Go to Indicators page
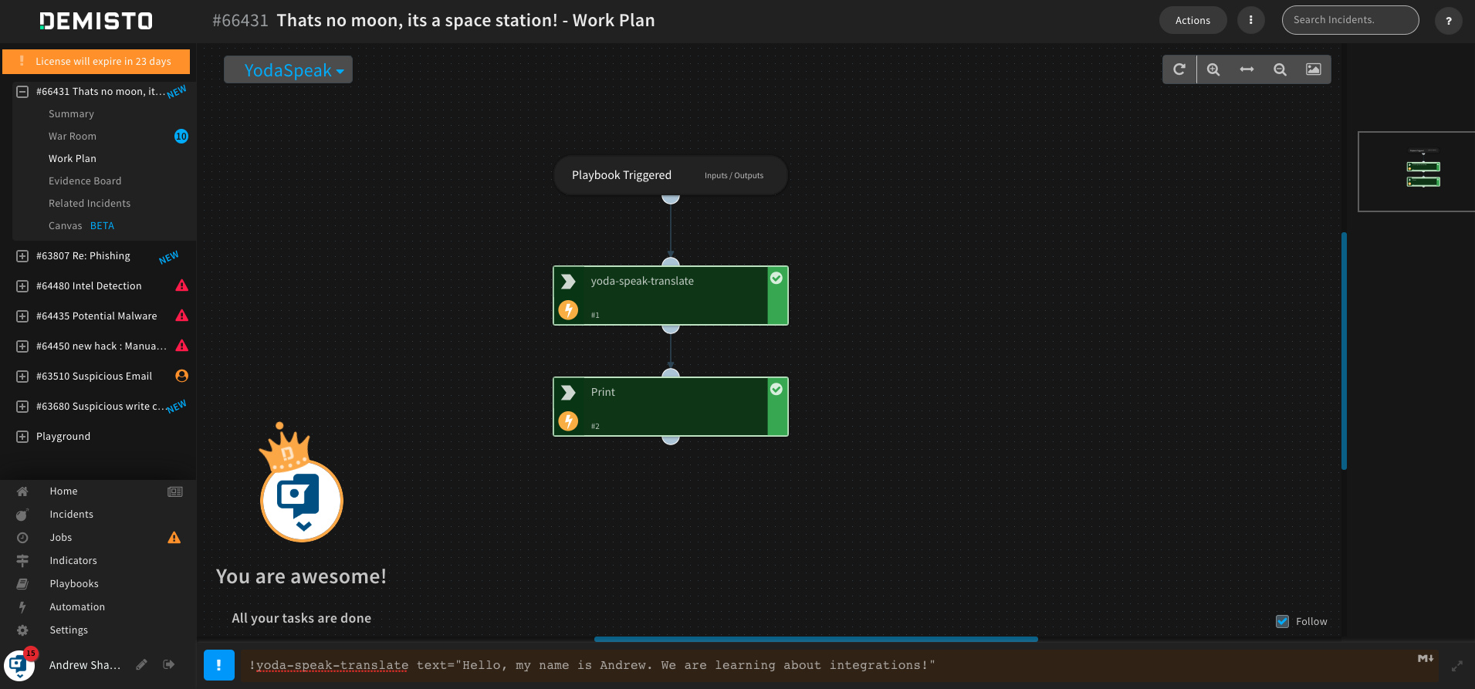 coord(73,561)
